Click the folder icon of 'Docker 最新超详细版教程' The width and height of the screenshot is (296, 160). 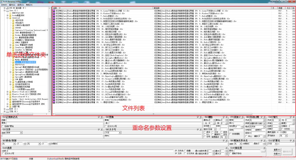tap(13, 35)
